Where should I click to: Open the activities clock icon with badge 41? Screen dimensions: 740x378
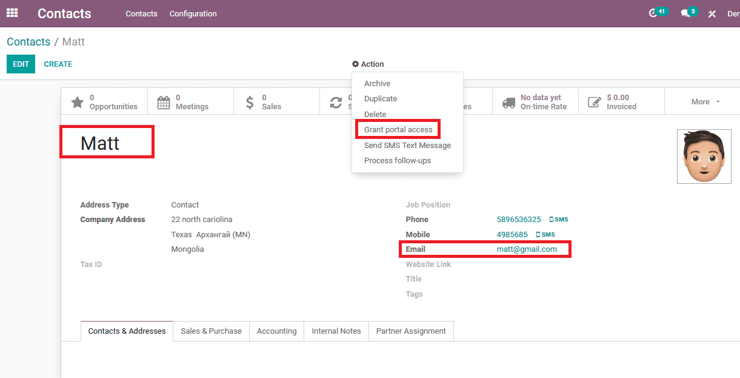pos(653,13)
